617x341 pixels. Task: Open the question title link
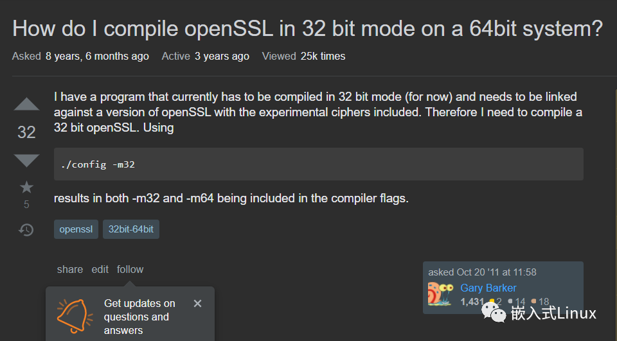point(307,29)
